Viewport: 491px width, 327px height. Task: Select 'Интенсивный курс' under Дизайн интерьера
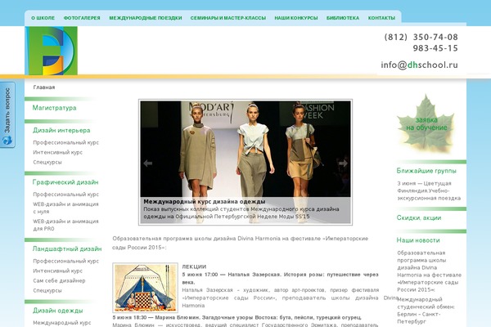point(58,152)
